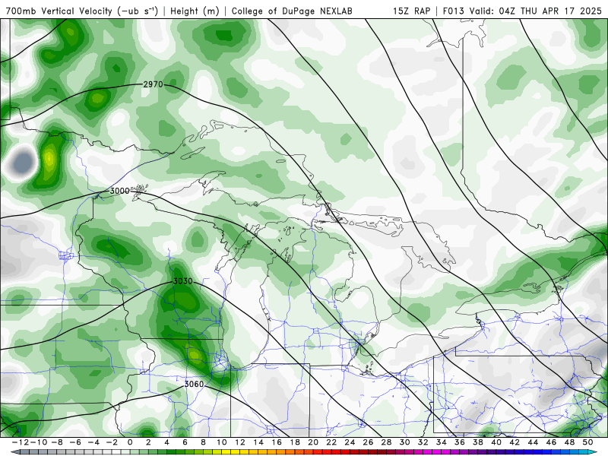Click 'College of DuPage NEXLAB' text

pyautogui.click(x=292, y=11)
